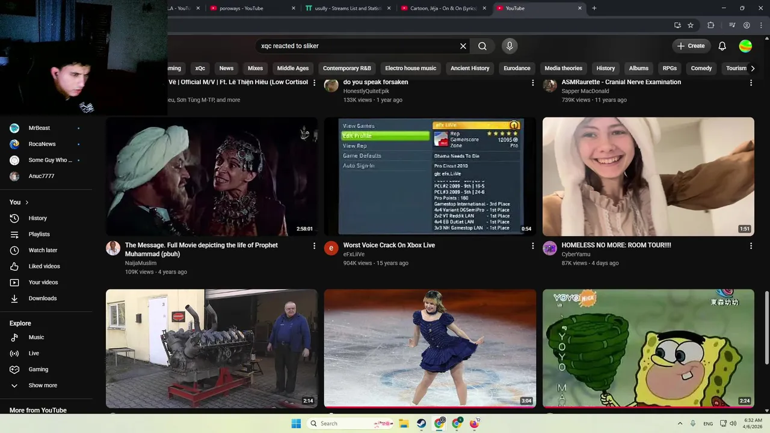Expand the You section chevron
Viewport: 770px width, 433px height.
click(27, 202)
